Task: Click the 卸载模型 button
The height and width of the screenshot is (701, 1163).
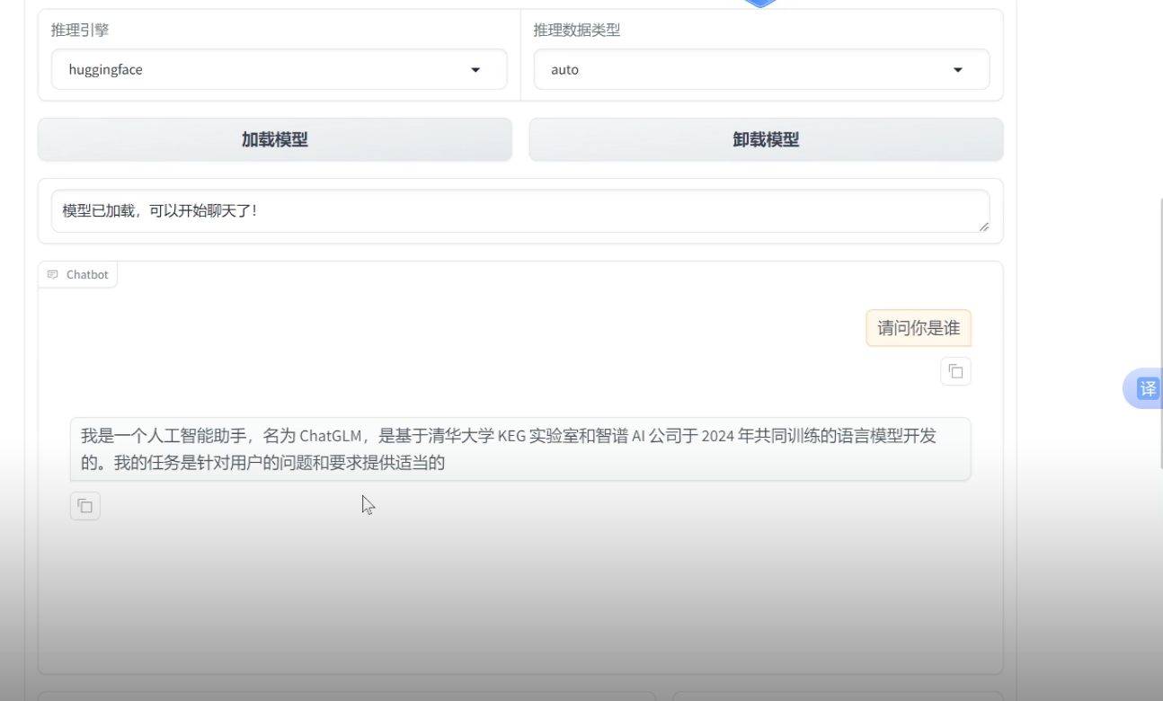Action: (x=766, y=139)
